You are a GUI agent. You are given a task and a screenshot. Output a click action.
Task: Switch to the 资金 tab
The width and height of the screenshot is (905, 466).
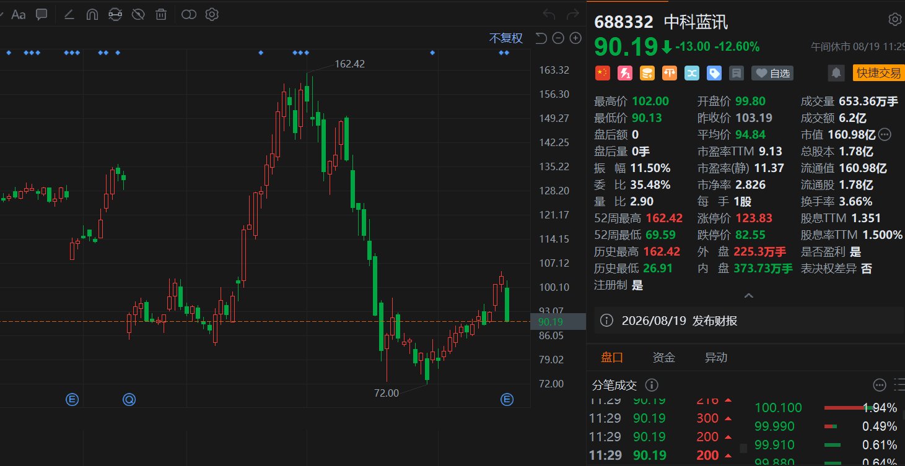[663, 357]
